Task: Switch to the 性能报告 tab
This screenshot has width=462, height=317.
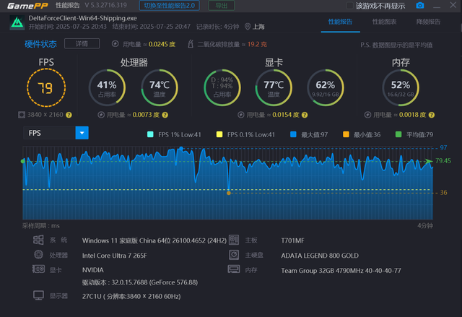Action: pos(340,22)
